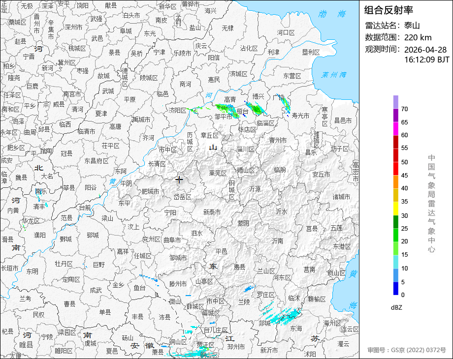
Task: Select the 乐陵市 label
Action: (182, 53)
